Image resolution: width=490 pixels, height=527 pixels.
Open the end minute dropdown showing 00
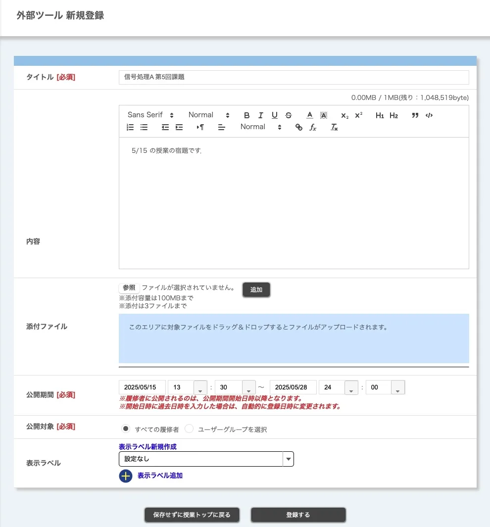(x=398, y=387)
